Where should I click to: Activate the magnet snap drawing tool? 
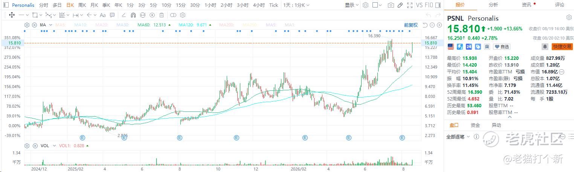(133, 15)
